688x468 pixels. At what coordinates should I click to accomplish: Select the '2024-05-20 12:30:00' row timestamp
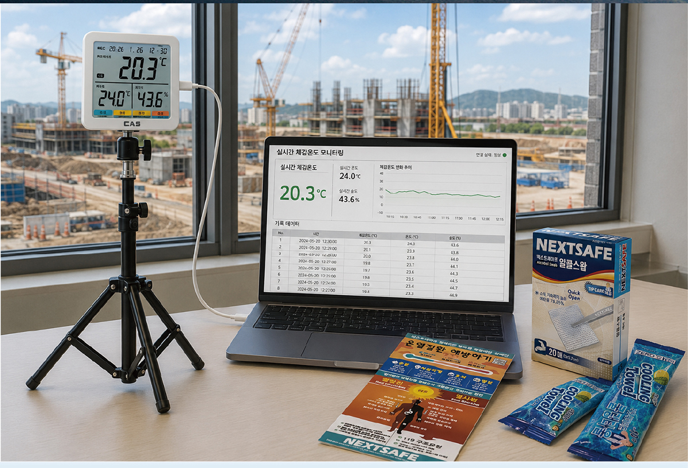pyautogui.click(x=318, y=241)
